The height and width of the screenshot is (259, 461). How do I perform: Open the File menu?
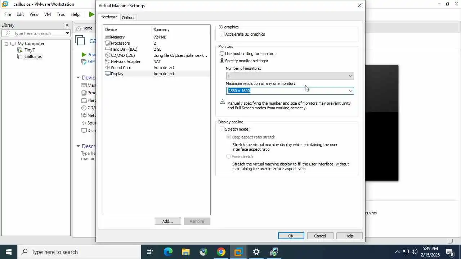pyautogui.click(x=8, y=14)
